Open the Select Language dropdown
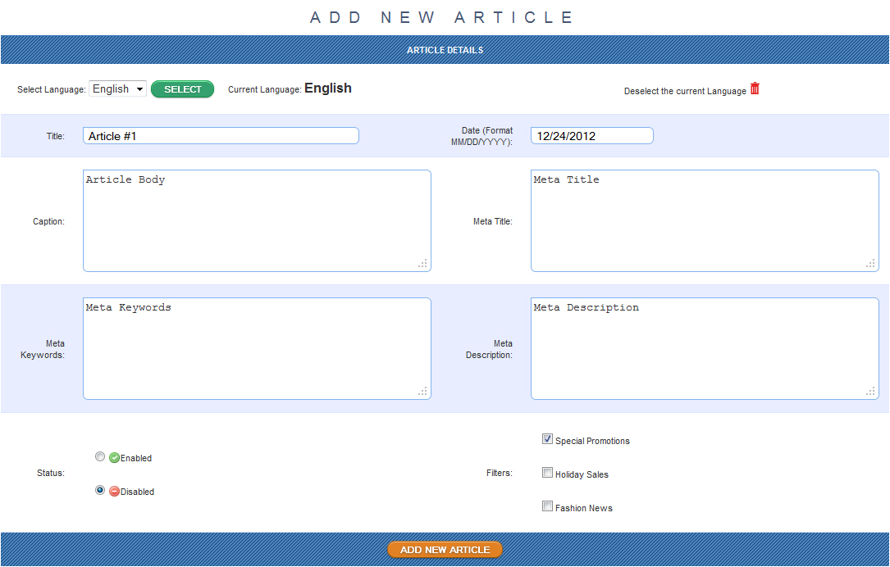 click(118, 89)
